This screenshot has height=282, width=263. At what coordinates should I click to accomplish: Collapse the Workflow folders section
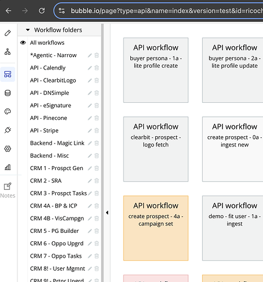point(28,30)
